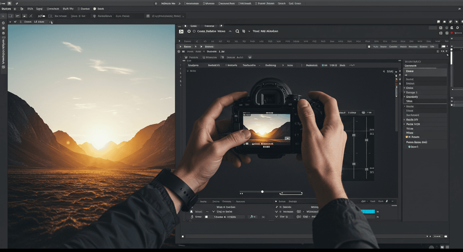Click the location pin icon in options bar
Image resolution: width=463 pixels, height=252 pixels.
point(95,16)
